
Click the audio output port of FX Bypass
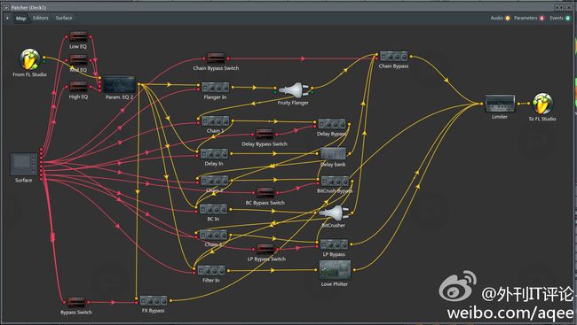click(170, 301)
